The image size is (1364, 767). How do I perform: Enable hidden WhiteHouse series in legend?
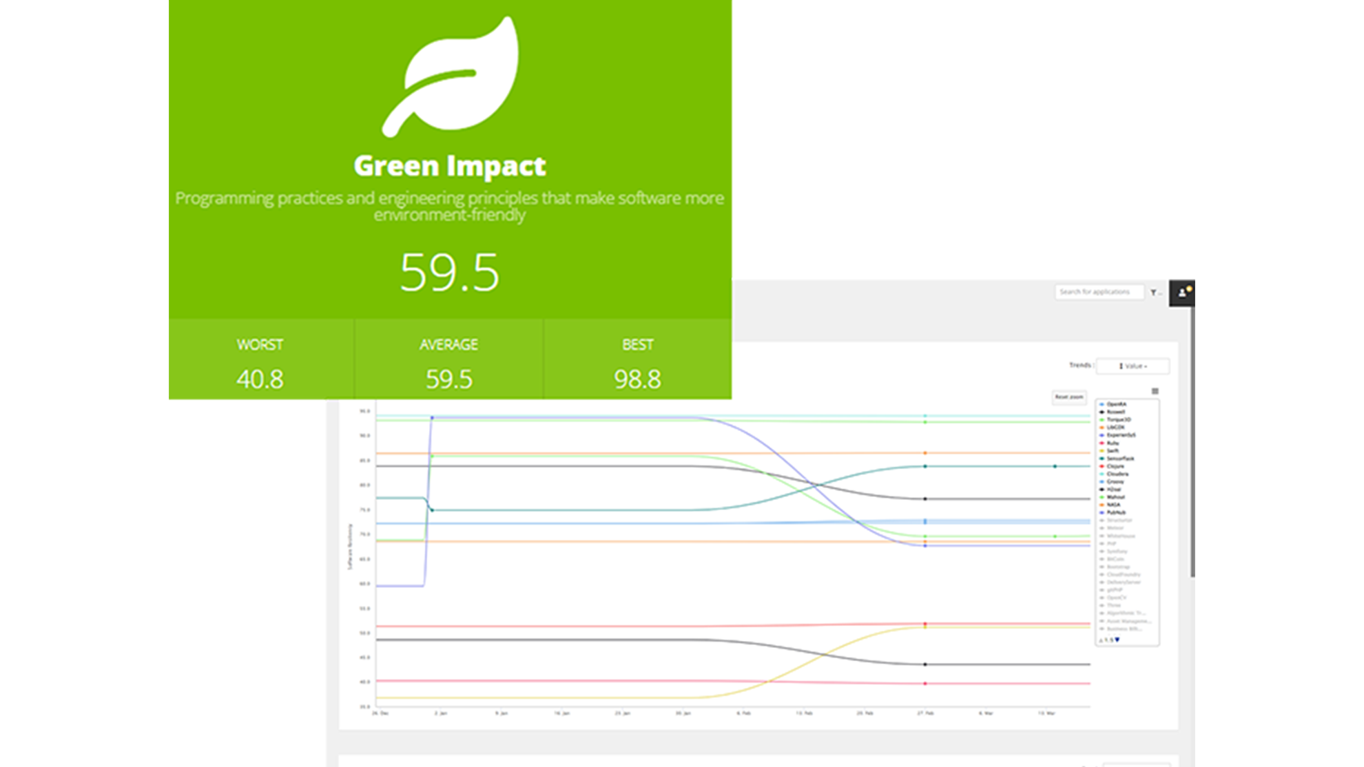(x=1117, y=536)
